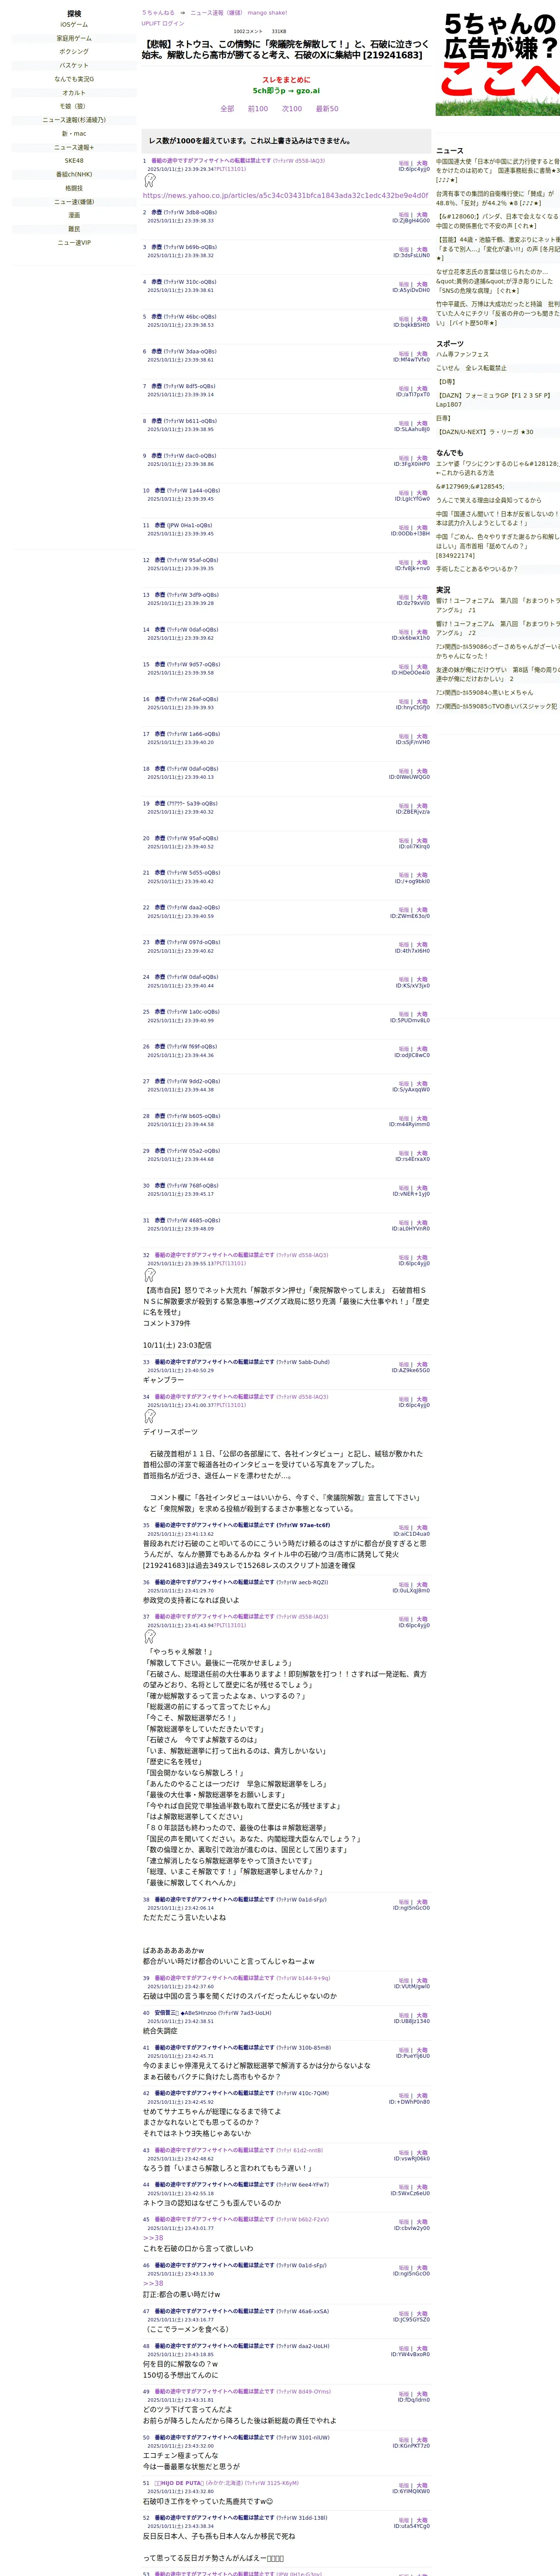
Task: Click the mascot icon under post 34
Action: [150, 1416]
